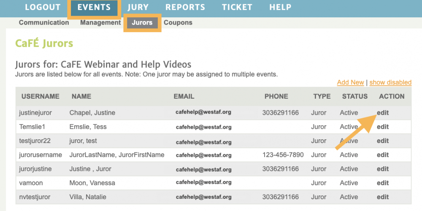Click the show disabled link

pyautogui.click(x=390, y=82)
